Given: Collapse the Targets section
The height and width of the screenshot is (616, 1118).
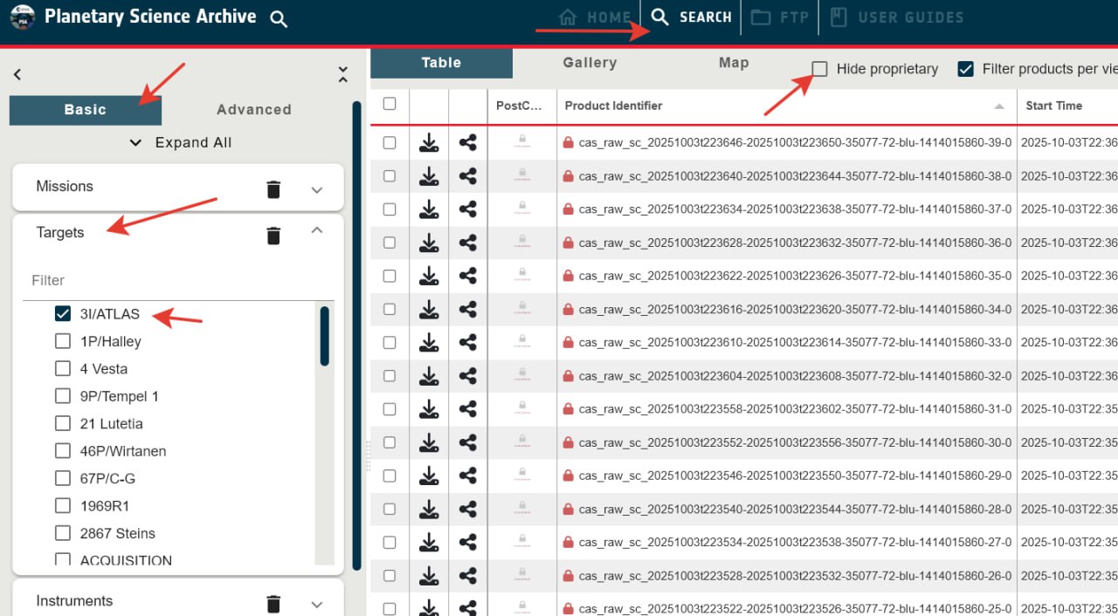Looking at the screenshot, I should [x=317, y=230].
